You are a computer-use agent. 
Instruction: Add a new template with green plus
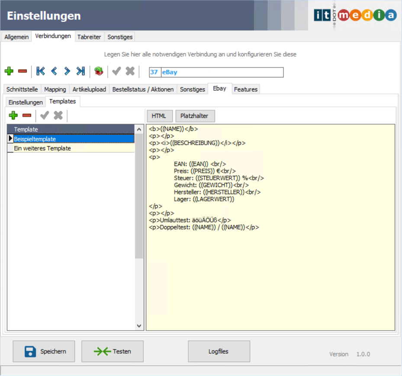(x=13, y=115)
